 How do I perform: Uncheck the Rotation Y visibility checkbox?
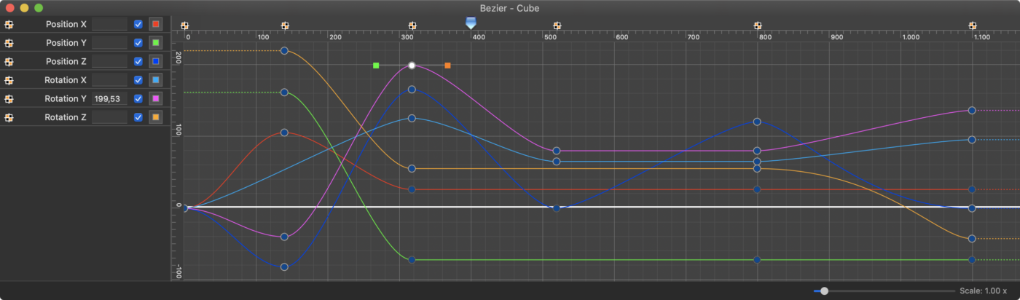coord(138,98)
